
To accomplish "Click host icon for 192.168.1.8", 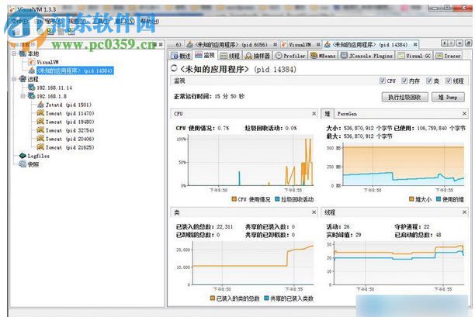I will click(32, 96).
